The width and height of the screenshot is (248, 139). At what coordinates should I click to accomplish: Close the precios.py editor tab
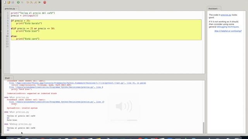[x=17, y=8]
